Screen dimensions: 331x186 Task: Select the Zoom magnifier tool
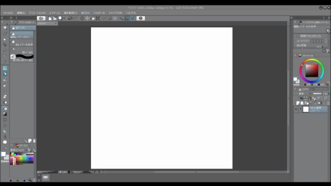pyautogui.click(x=5, y=28)
